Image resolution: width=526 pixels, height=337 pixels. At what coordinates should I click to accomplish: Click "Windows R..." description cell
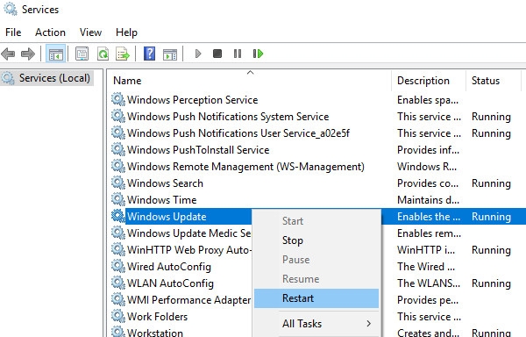[x=427, y=167]
